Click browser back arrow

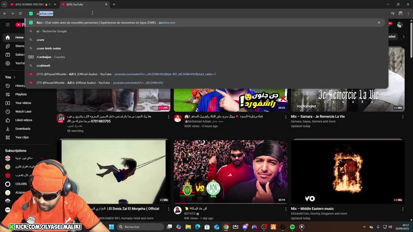(x=5, y=14)
